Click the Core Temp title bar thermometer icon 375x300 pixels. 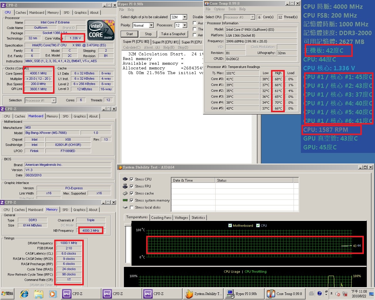click(x=207, y=4)
